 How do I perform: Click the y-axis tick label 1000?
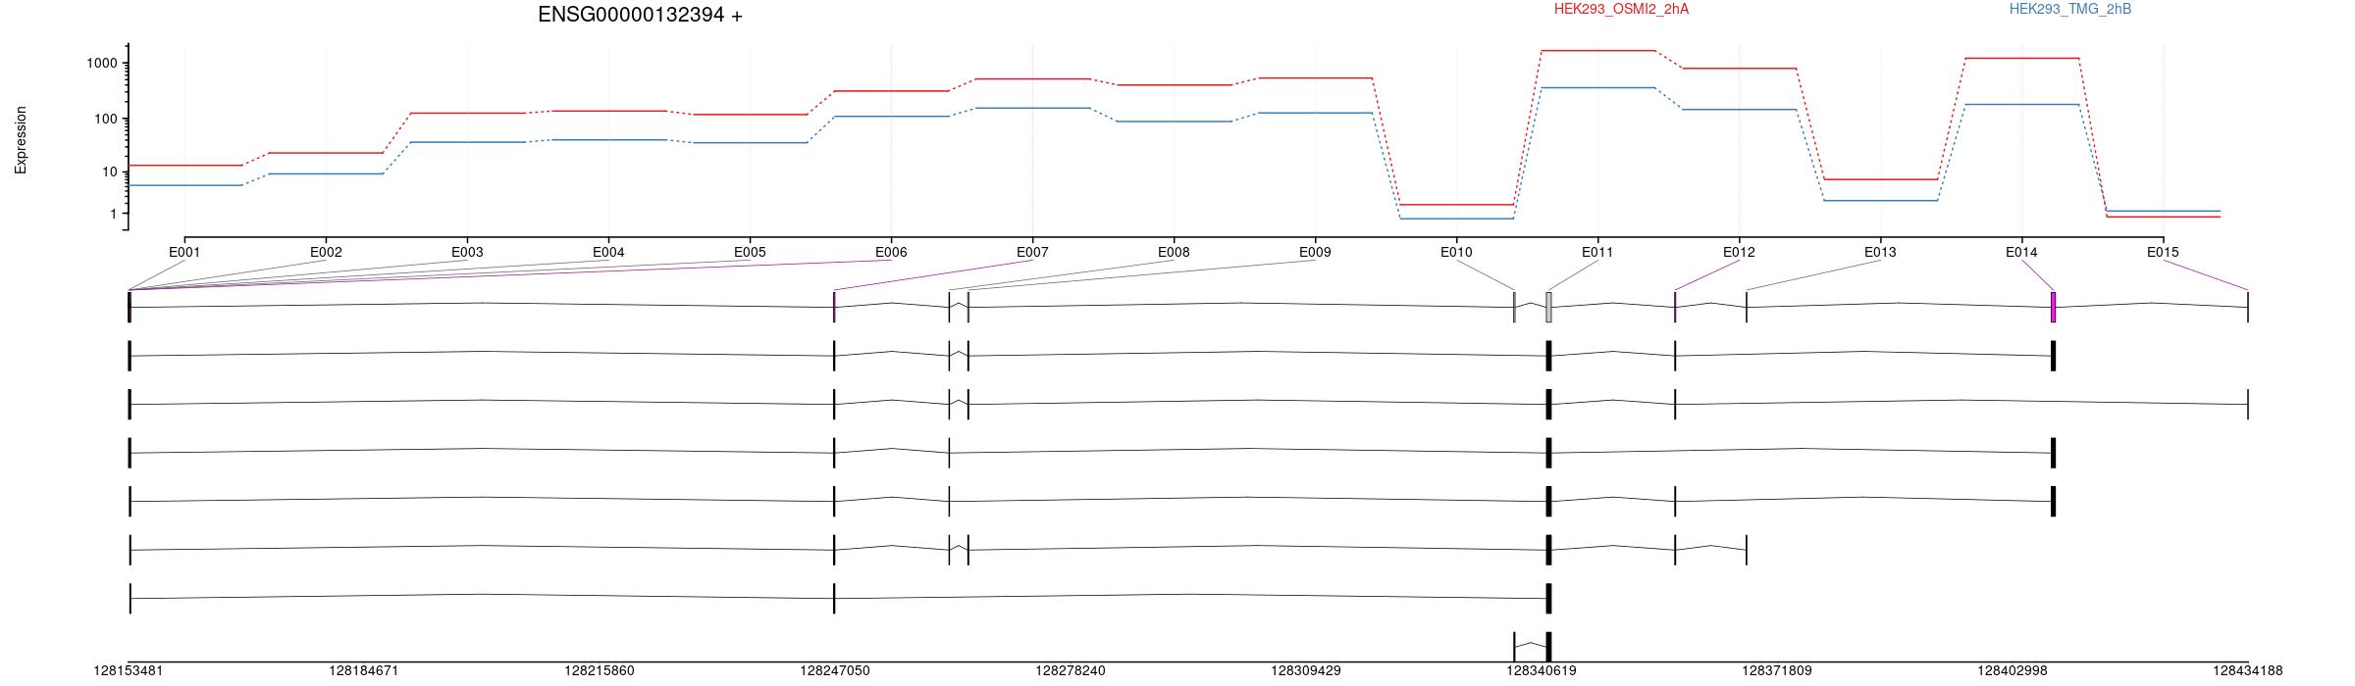tap(102, 63)
